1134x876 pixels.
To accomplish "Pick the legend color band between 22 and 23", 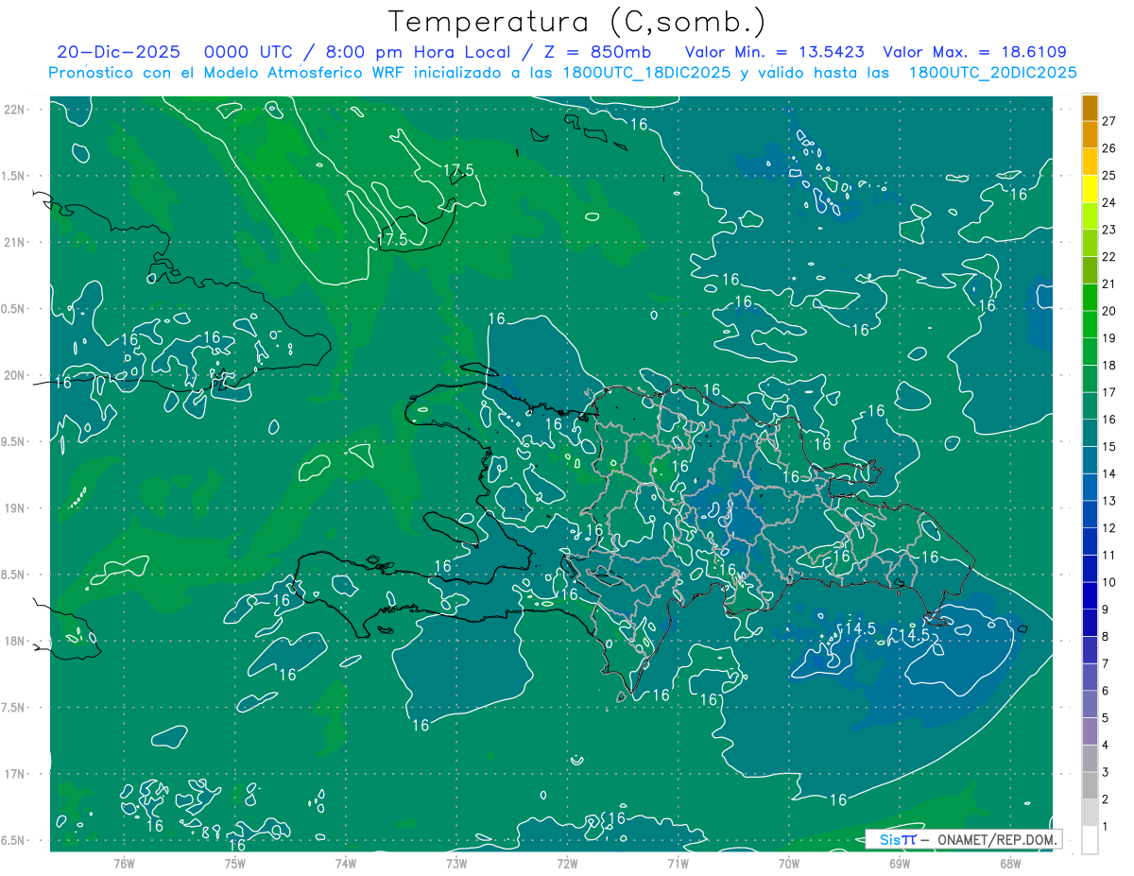I will click(1090, 244).
